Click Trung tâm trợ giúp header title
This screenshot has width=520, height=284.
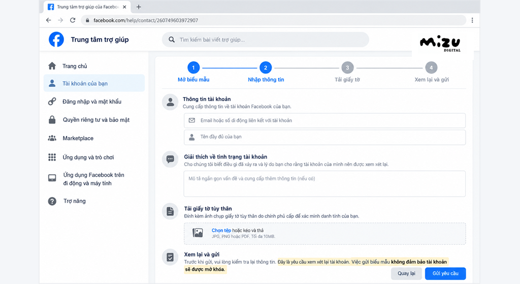(100, 40)
